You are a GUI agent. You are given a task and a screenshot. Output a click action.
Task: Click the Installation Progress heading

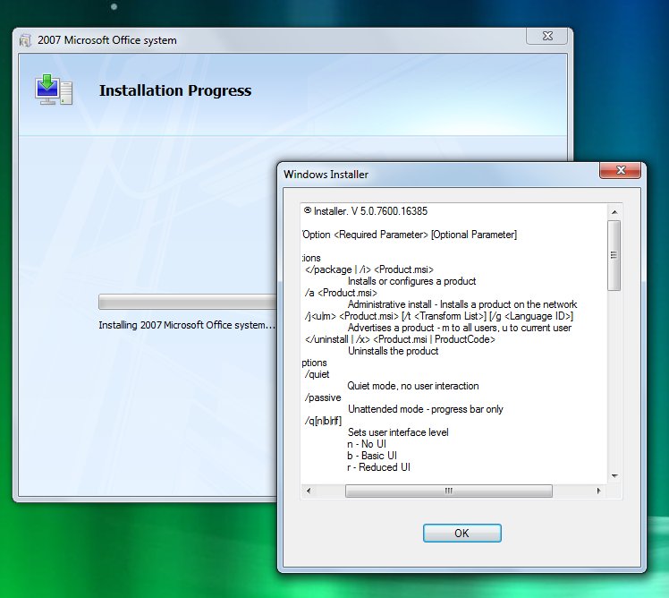pos(174,90)
